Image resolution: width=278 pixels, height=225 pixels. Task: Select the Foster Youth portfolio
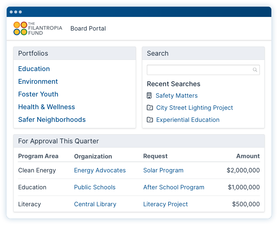coord(38,94)
